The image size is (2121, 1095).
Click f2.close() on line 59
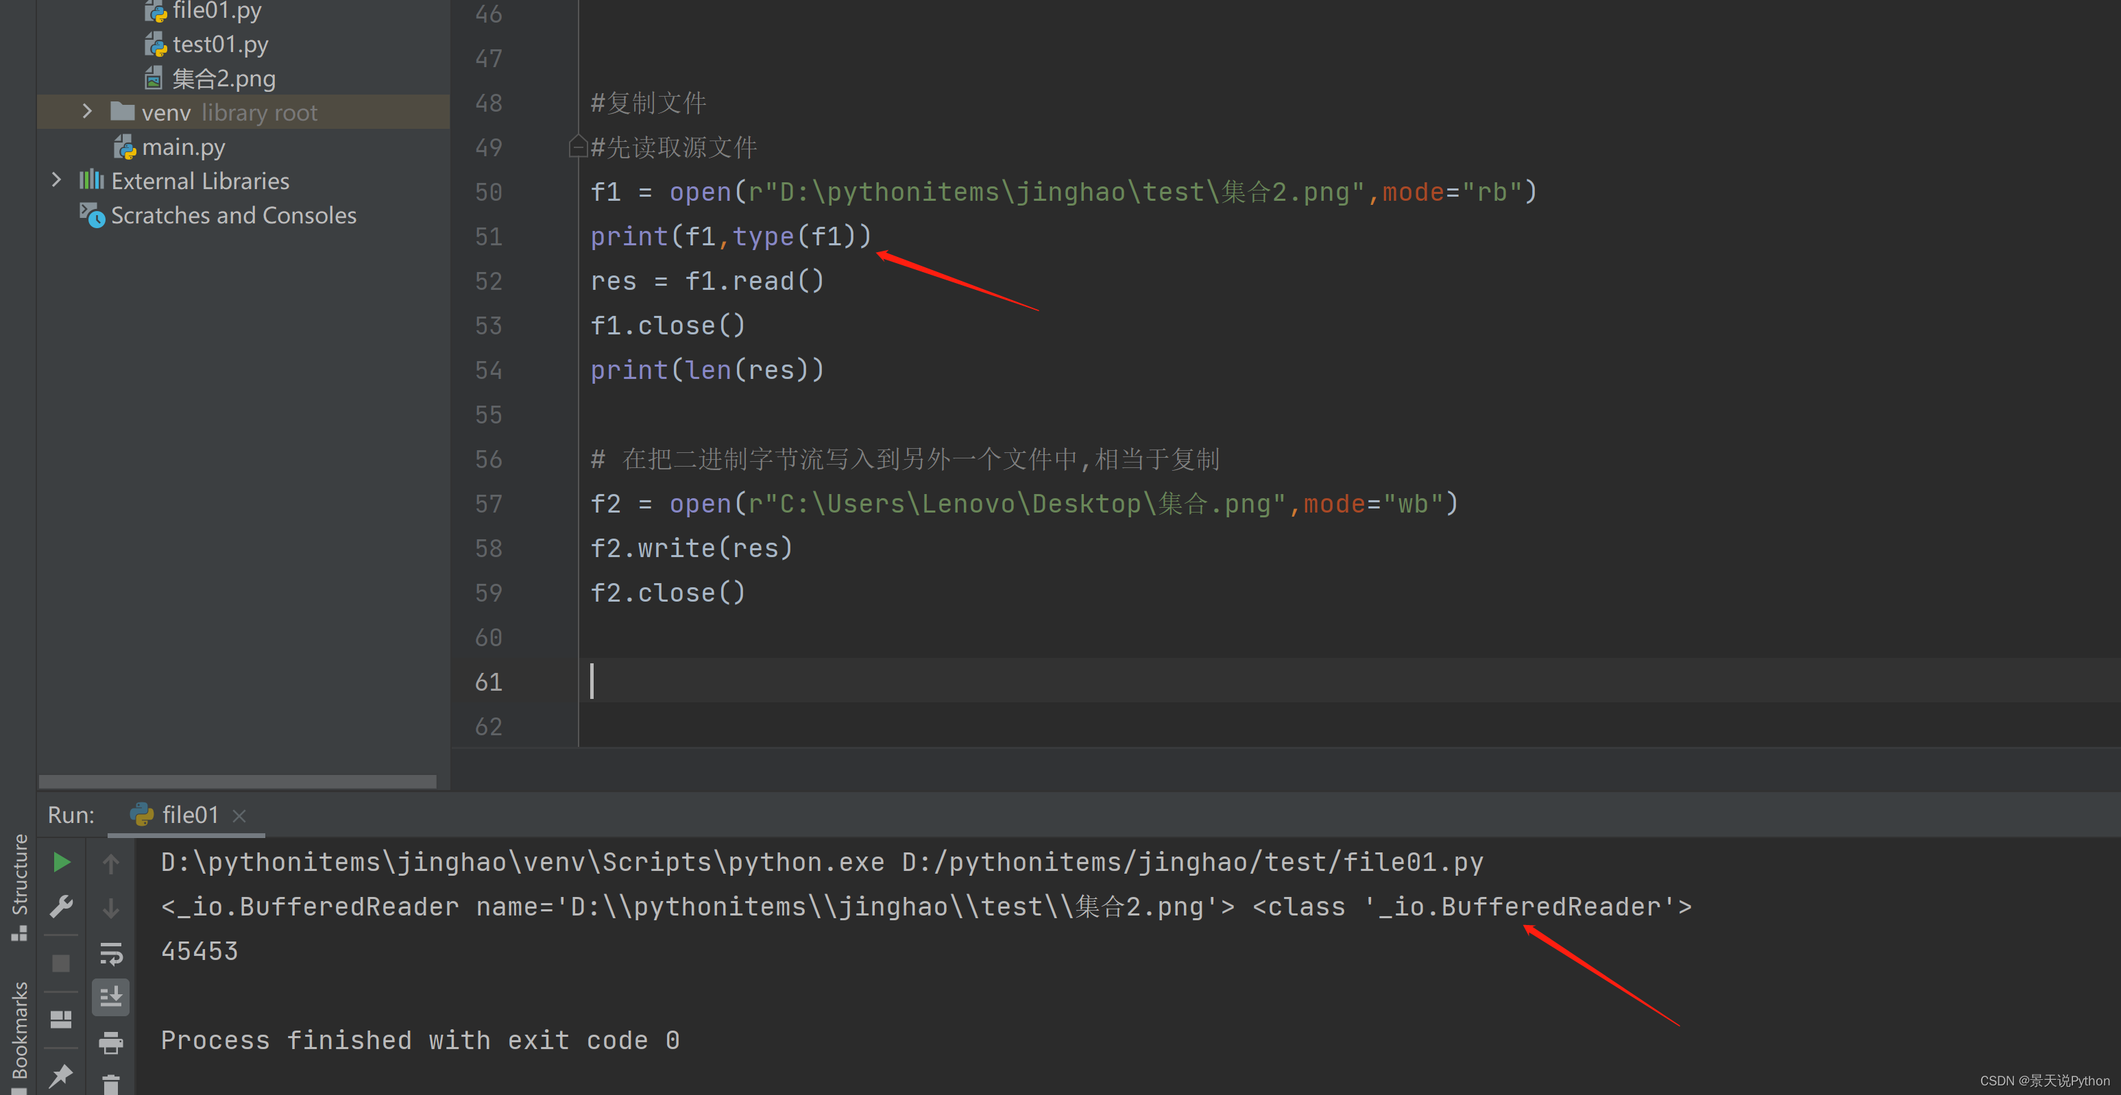[x=668, y=592]
